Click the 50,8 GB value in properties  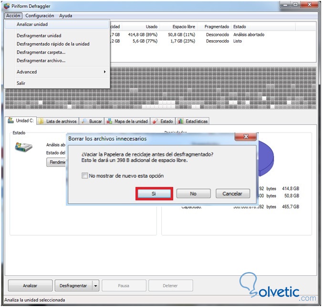click(x=291, y=196)
